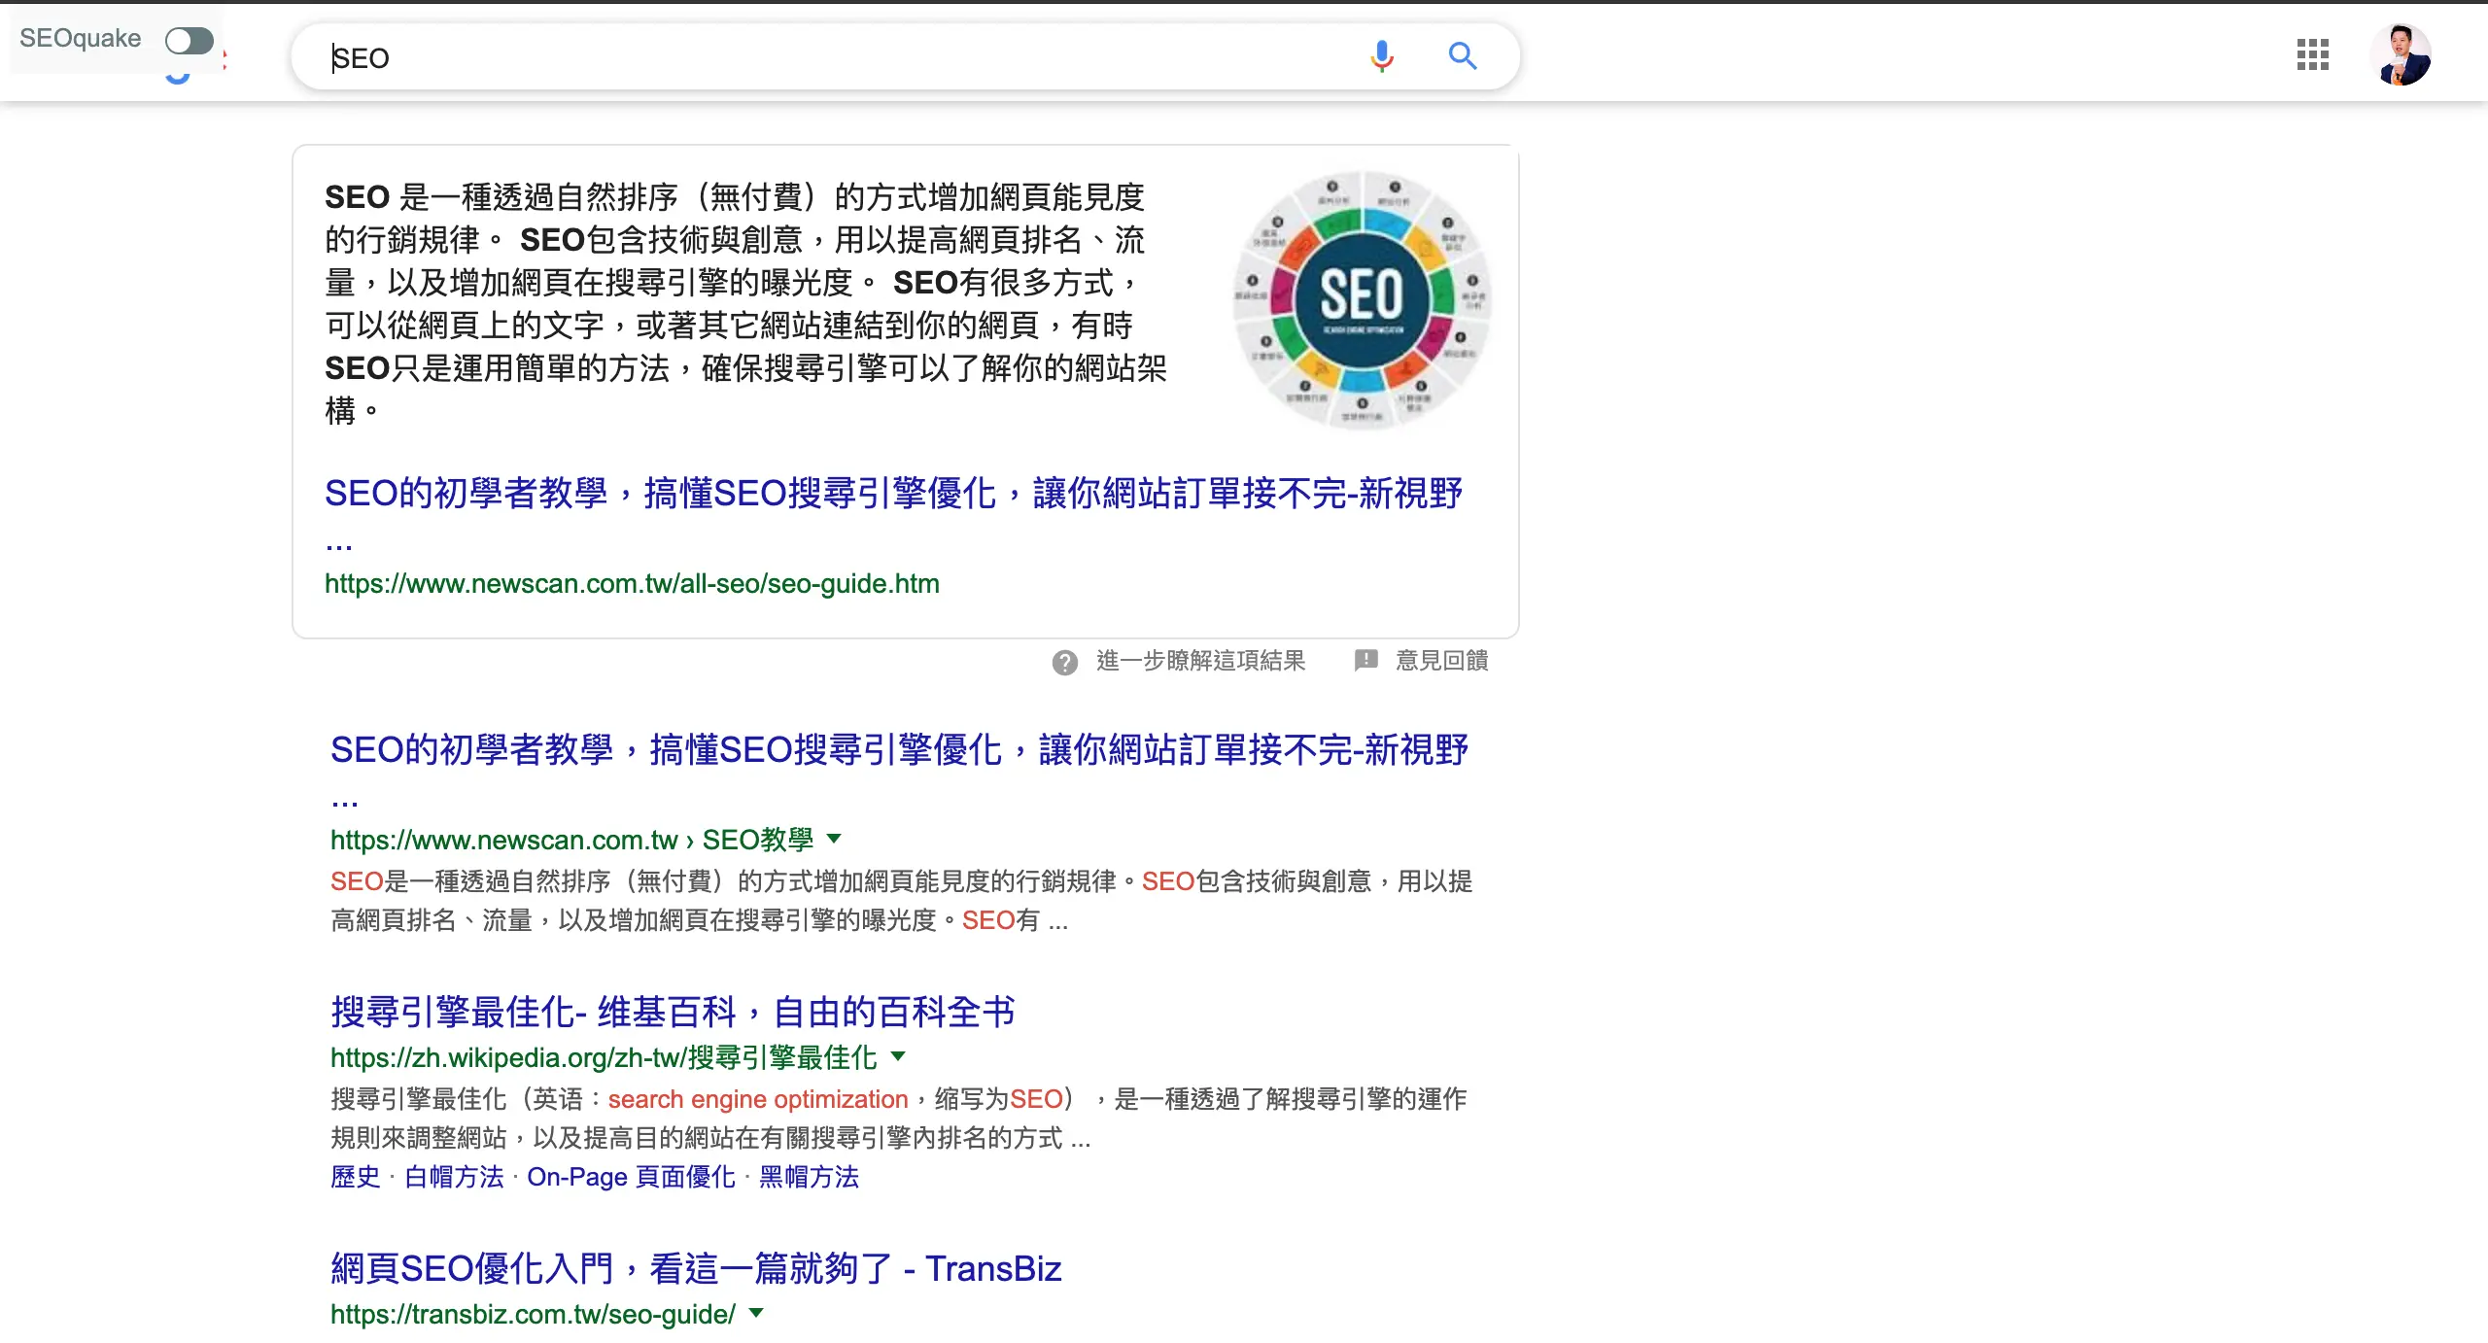Expand dropdown arrow beside Wikipedia URL
2488x1343 pixels.
898,1055
